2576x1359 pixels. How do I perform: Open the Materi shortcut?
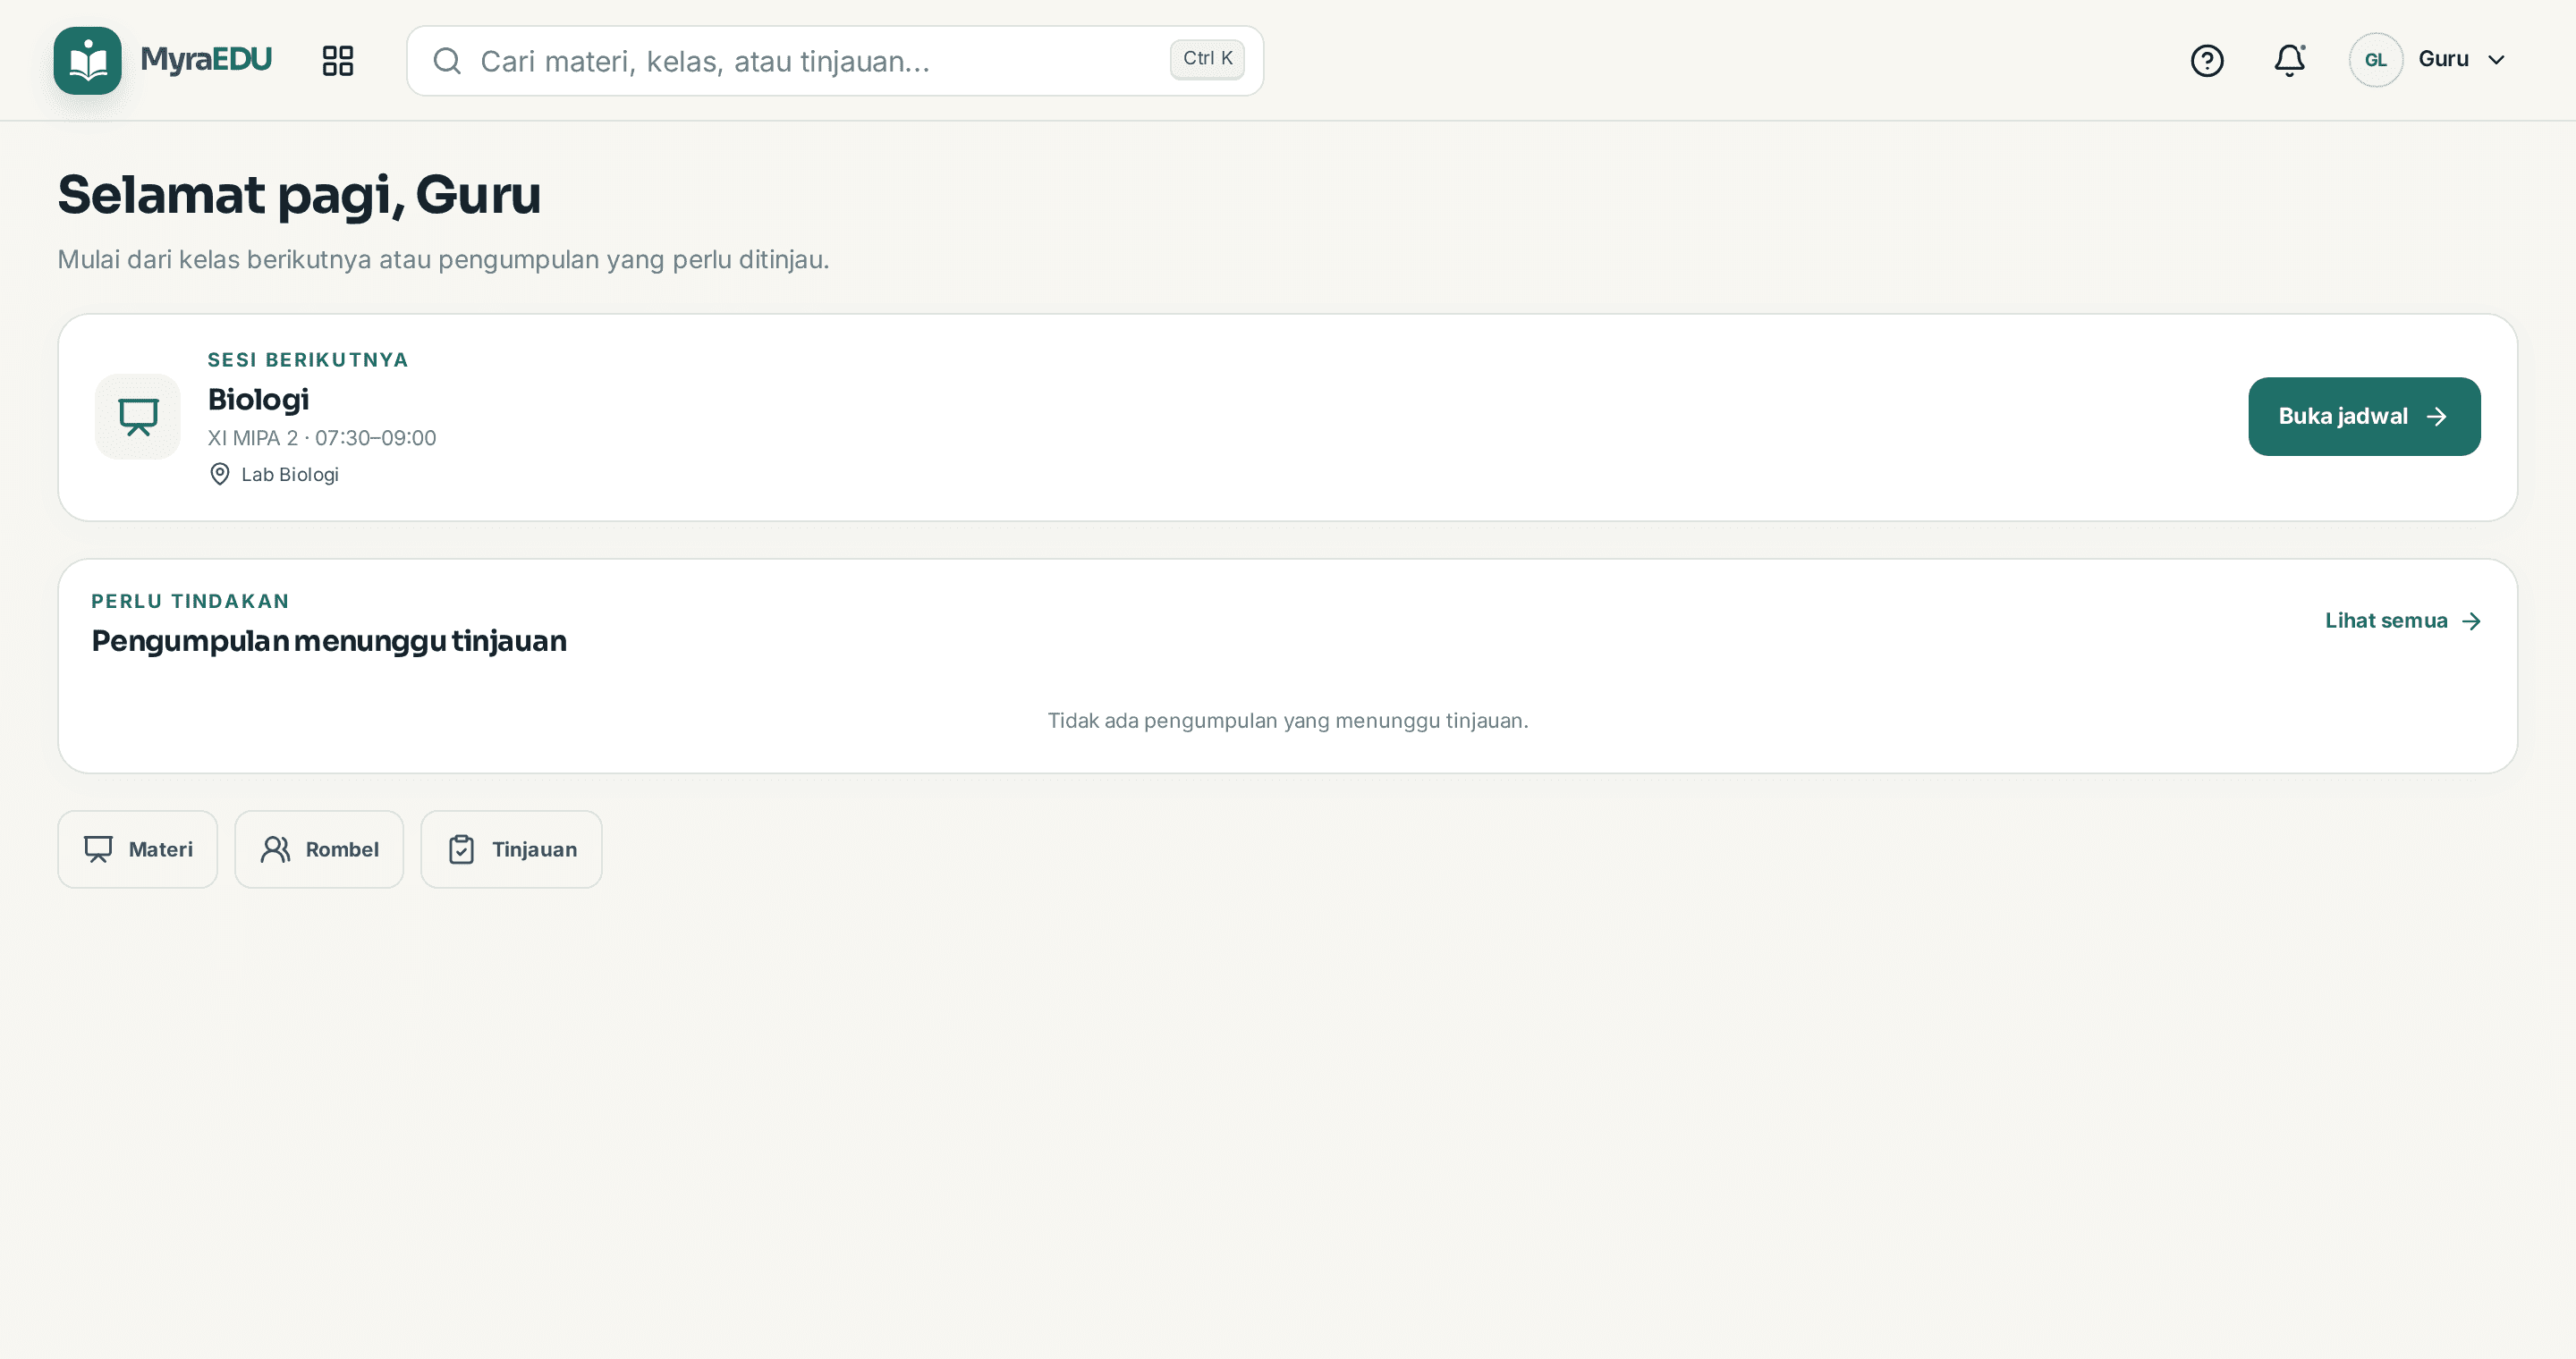coord(138,849)
